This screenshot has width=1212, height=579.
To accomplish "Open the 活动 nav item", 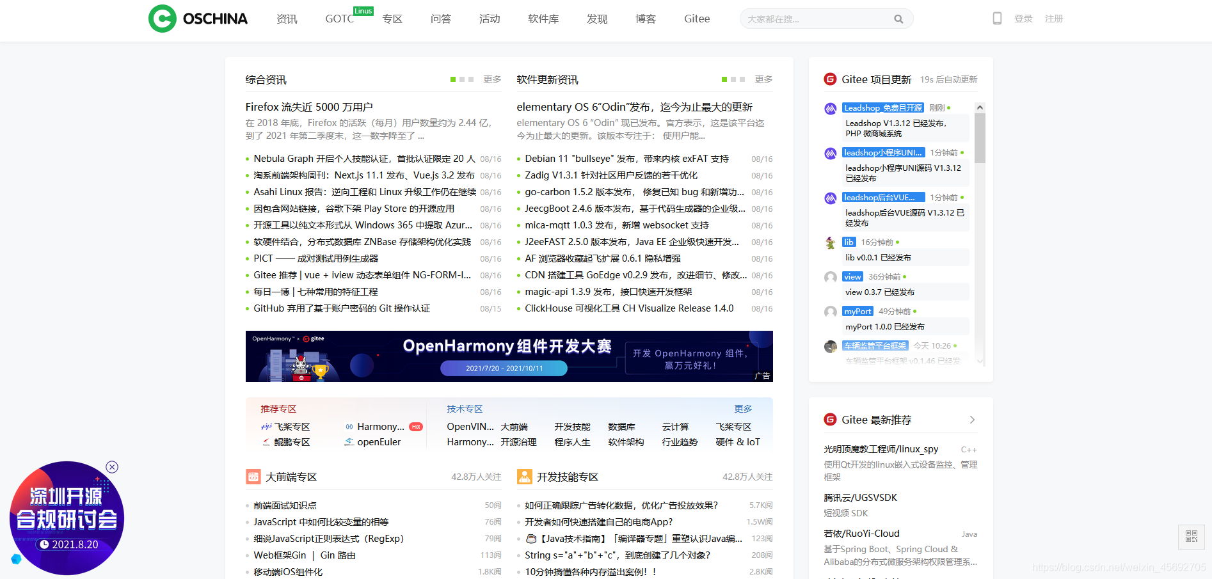I will (490, 19).
